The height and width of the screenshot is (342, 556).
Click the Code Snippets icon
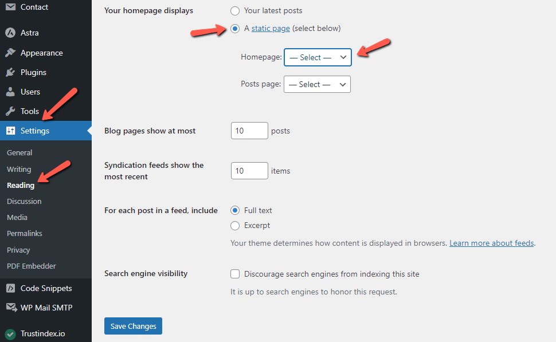pos(11,288)
